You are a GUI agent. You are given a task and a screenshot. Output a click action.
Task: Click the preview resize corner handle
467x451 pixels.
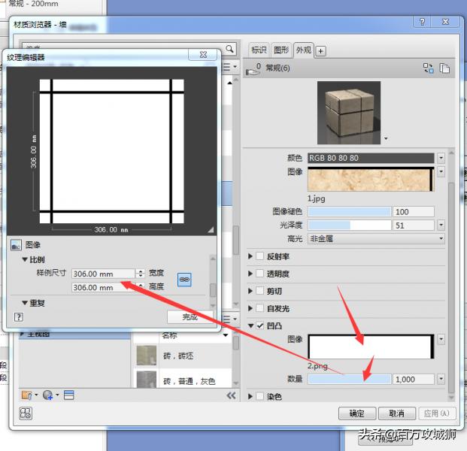211,229
